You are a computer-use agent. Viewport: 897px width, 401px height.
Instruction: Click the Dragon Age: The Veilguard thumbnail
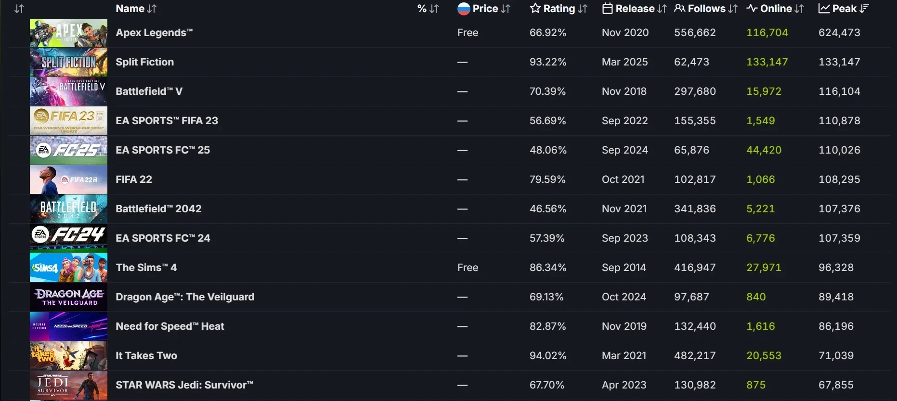(x=68, y=297)
